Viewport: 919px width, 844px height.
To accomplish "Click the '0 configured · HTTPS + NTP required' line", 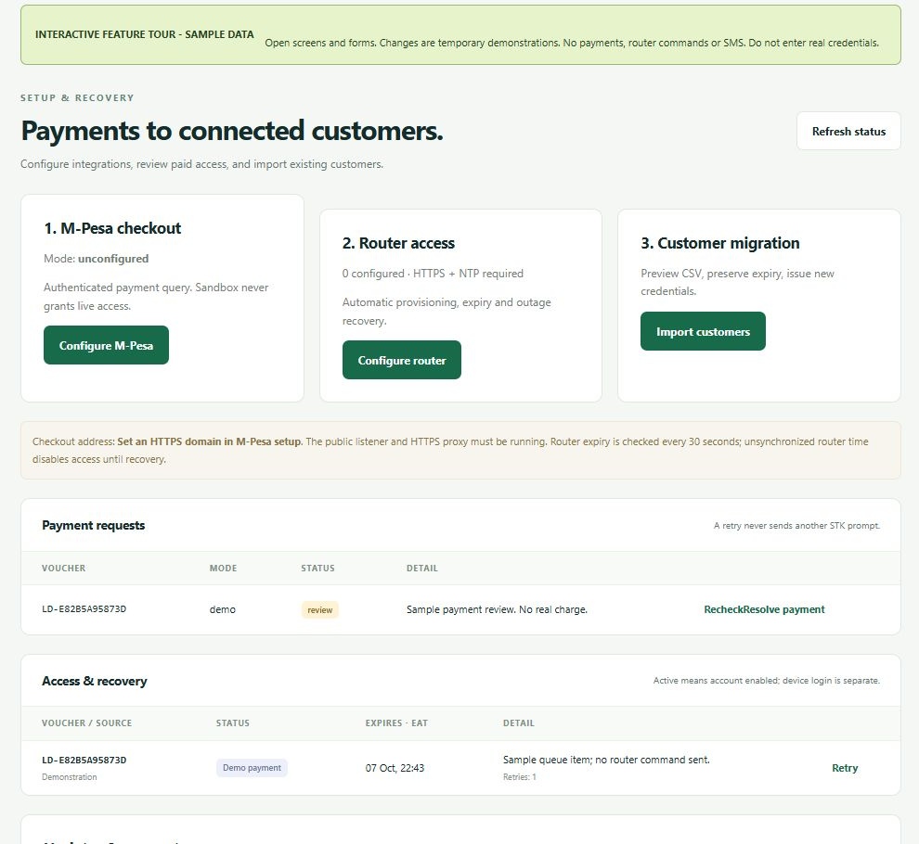I will click(433, 274).
